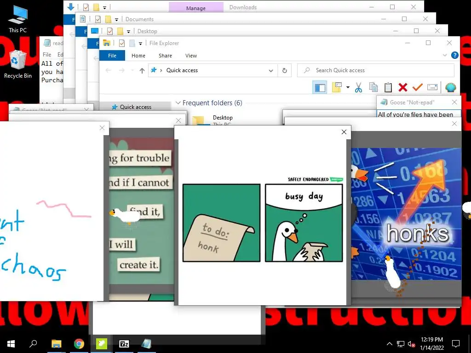Click the Up arrow navigation button
Screen dimensions: 471x353
142,70
